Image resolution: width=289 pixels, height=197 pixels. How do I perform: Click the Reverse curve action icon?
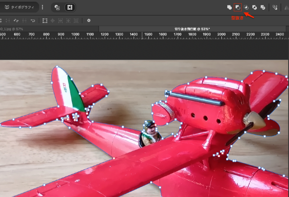tap(33, 21)
